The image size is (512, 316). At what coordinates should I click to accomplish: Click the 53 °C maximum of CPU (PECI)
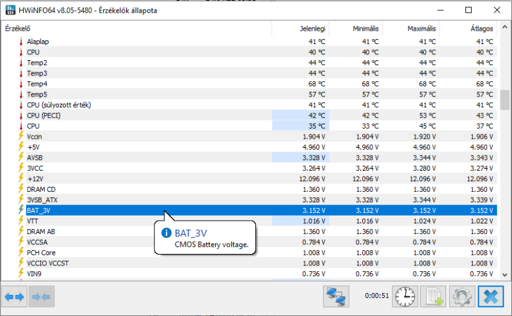pyautogui.click(x=427, y=116)
